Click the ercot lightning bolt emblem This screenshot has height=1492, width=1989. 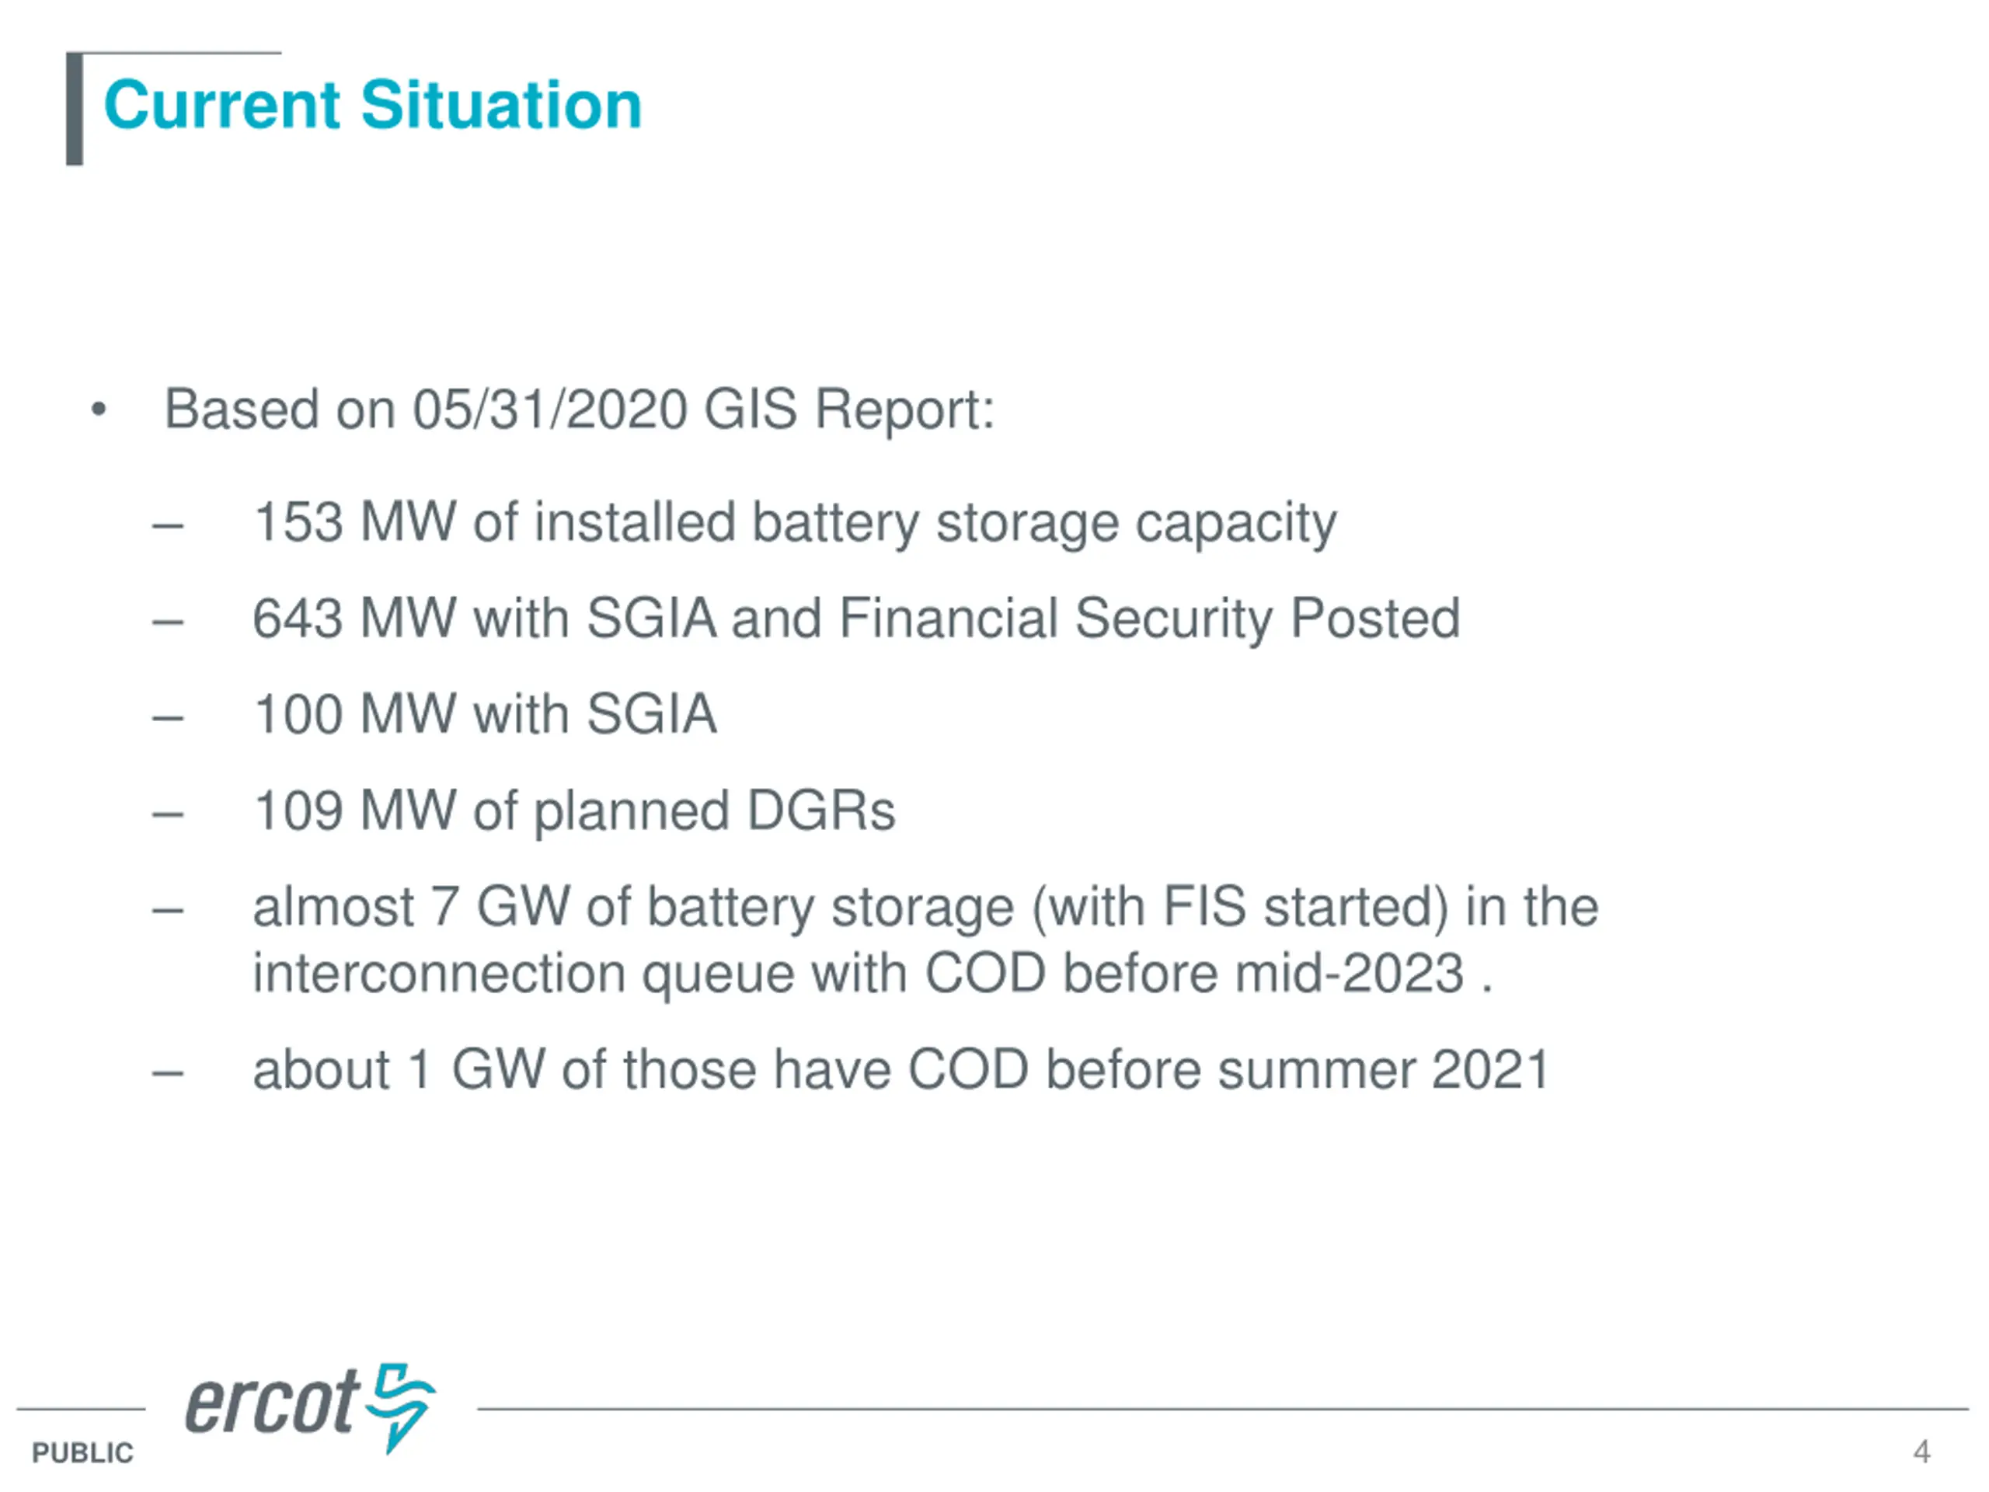point(402,1407)
